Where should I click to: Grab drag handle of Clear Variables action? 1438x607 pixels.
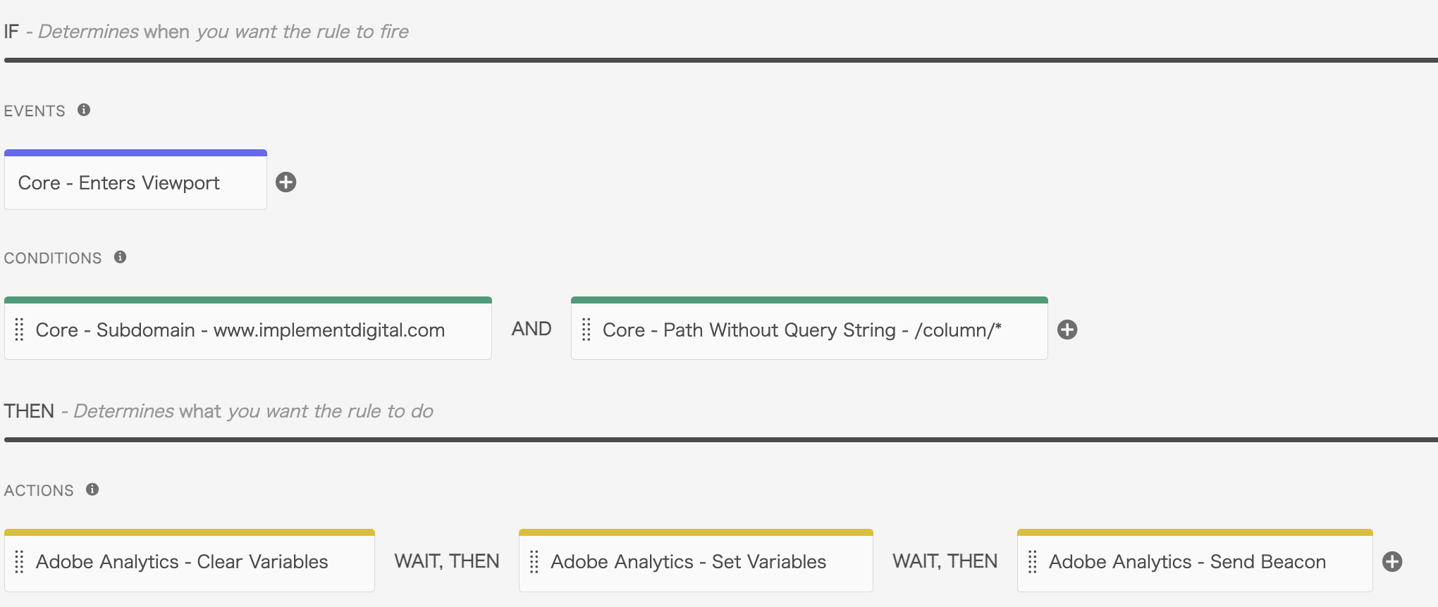[x=20, y=561]
